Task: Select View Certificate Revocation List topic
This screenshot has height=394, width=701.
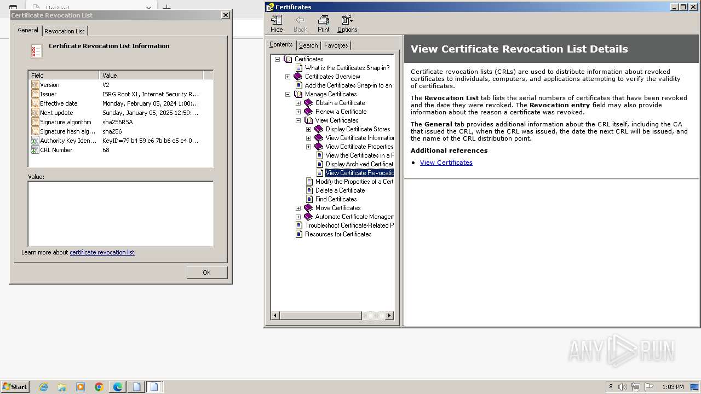Action: tap(359, 173)
